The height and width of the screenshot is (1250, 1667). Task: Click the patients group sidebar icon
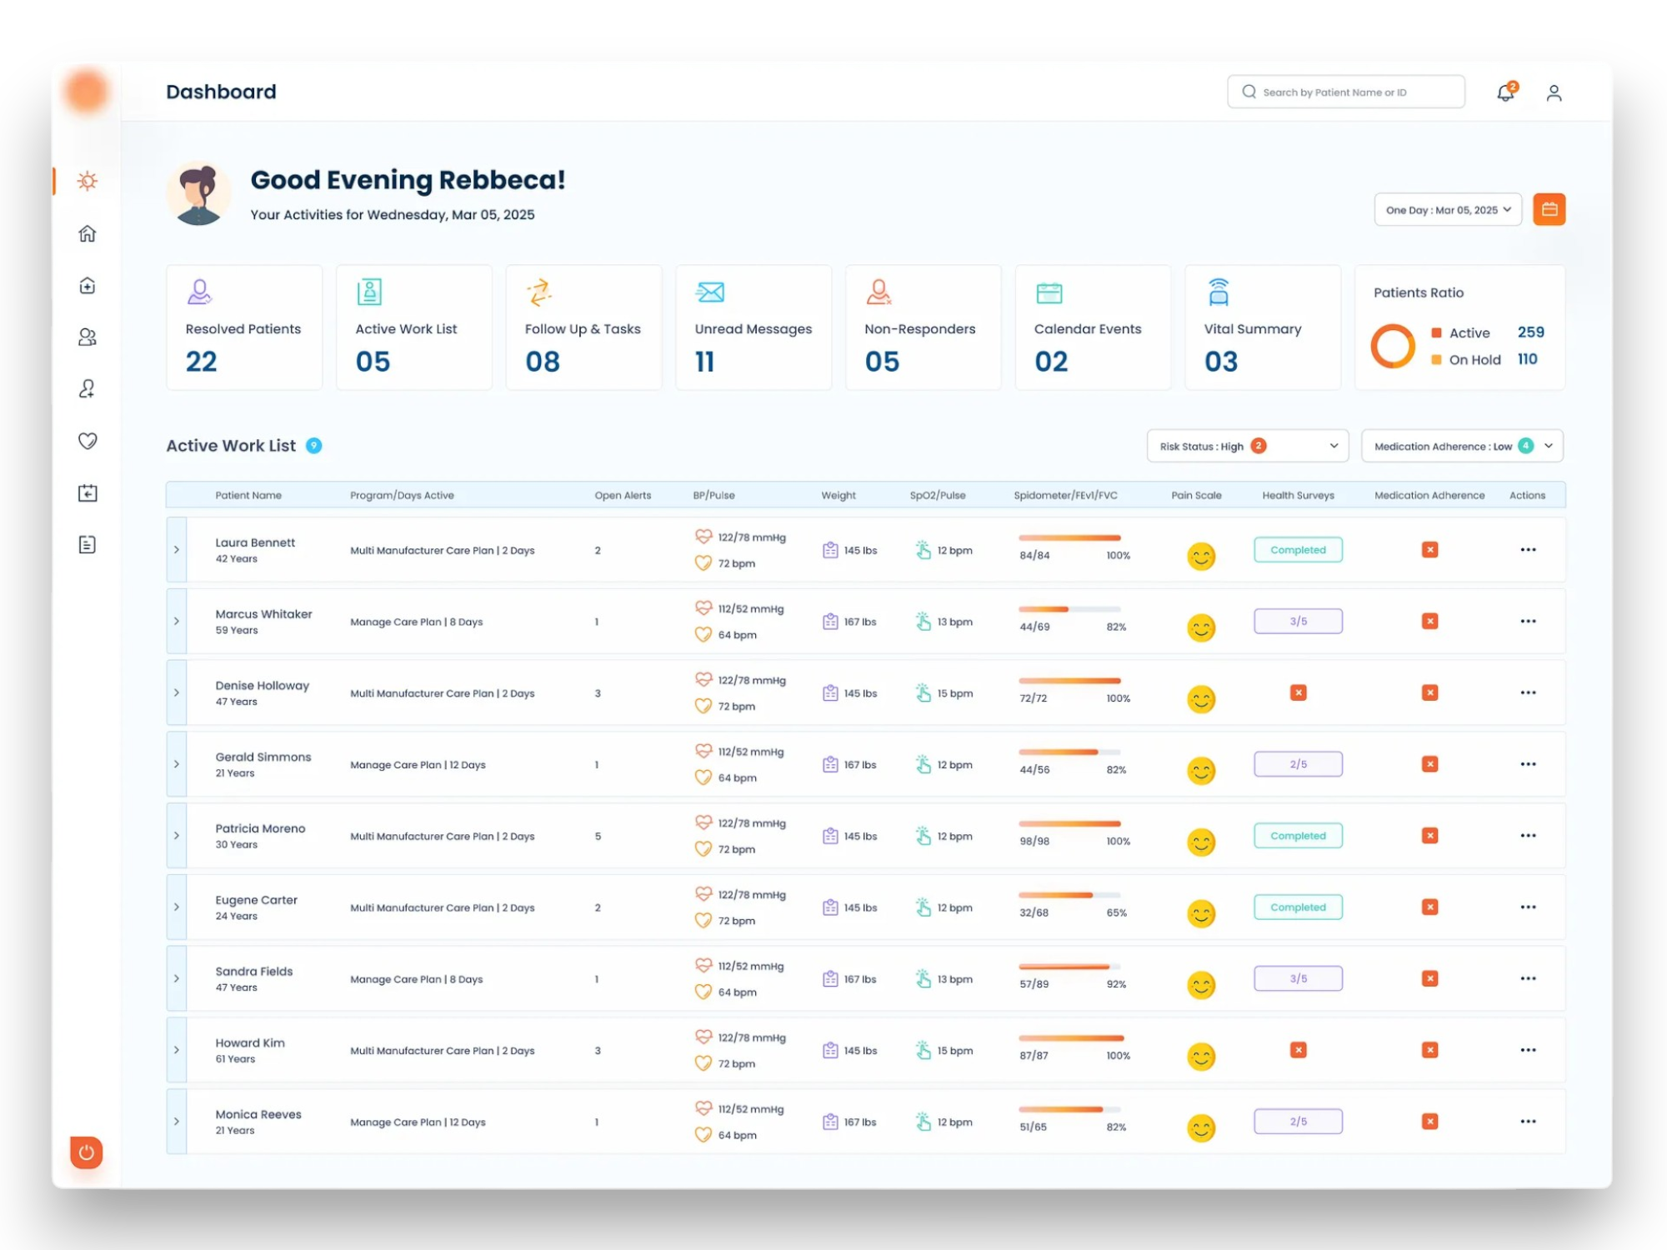[x=88, y=337]
